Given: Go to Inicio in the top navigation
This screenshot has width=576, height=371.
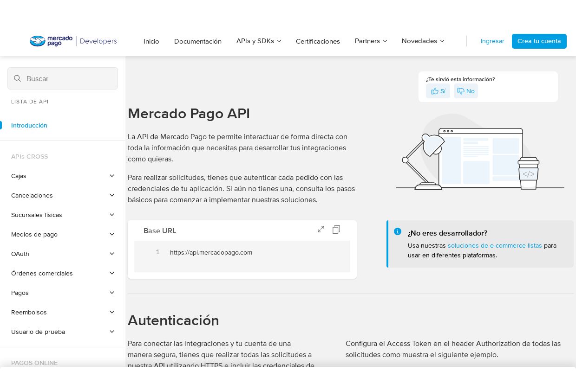Looking at the screenshot, I should 151,41.
